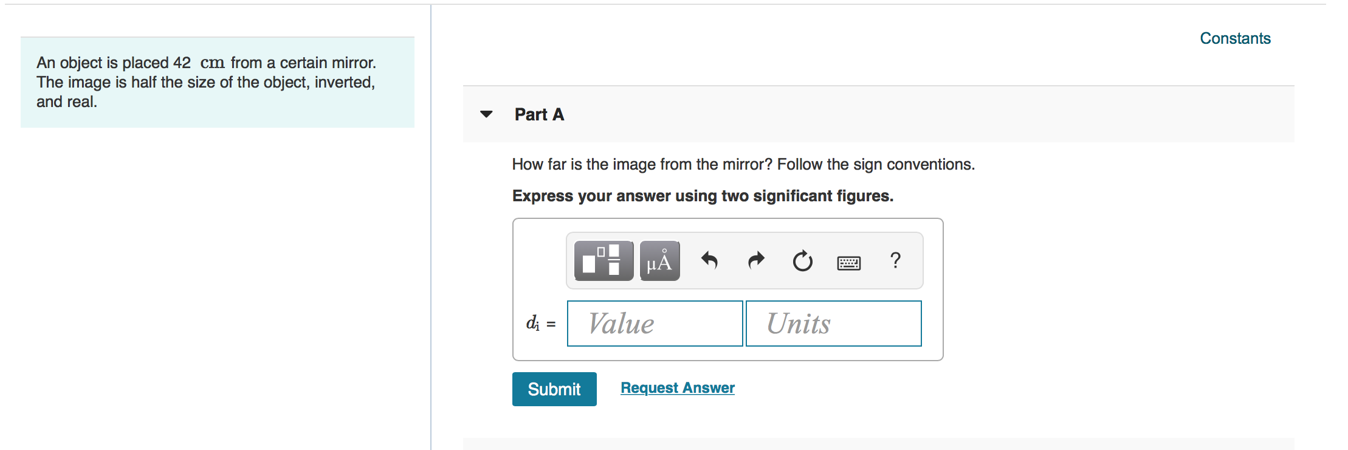Open the Constants reference
This screenshot has height=450, width=1348.
coord(1236,38)
